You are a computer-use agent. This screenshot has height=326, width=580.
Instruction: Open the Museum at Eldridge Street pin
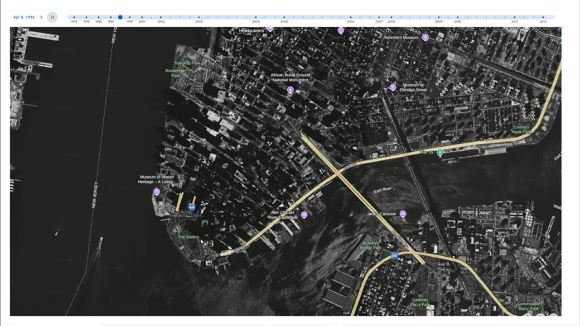(393, 87)
